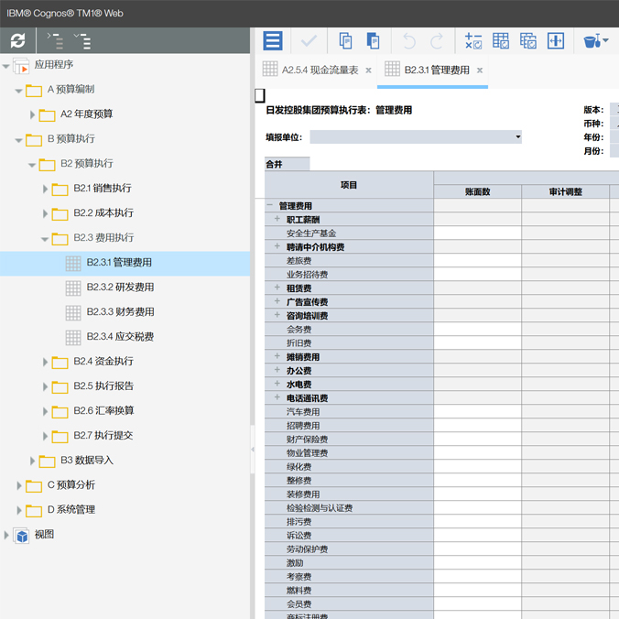
Task: Expand the 视图 node arrow
Action: tap(6, 536)
